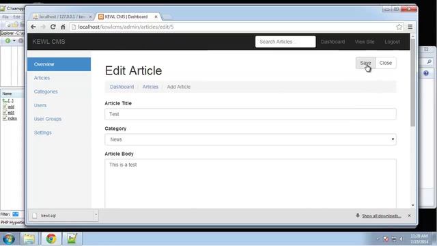Click the volume icon in system tray

pos(401,239)
